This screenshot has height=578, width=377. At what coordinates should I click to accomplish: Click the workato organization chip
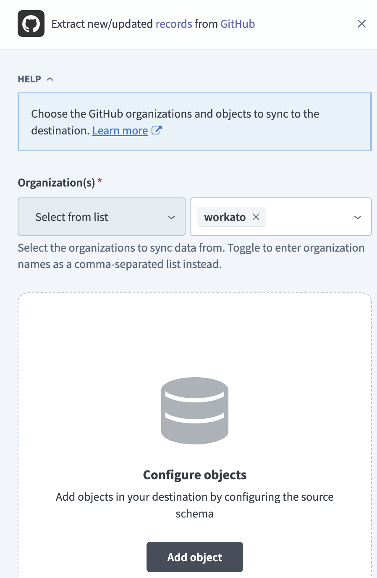tap(231, 217)
